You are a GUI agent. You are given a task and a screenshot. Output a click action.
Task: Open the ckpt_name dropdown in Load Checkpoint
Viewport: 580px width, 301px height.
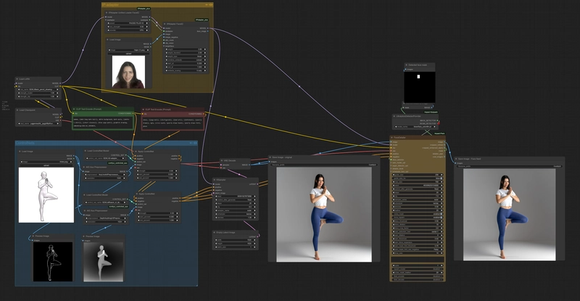coord(38,123)
